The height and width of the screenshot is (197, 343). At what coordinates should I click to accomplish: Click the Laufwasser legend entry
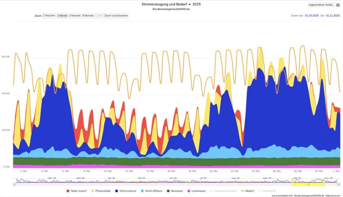[x=197, y=191]
